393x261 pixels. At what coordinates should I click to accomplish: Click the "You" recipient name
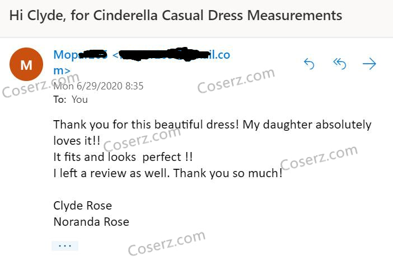coord(80,99)
